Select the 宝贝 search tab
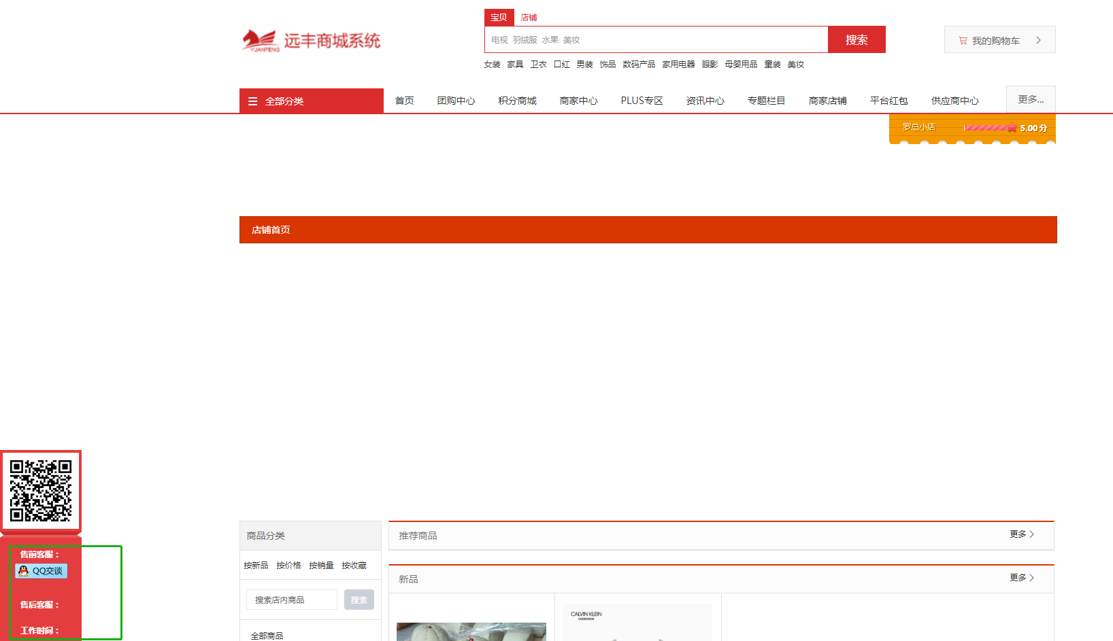1113x641 pixels. (x=499, y=18)
